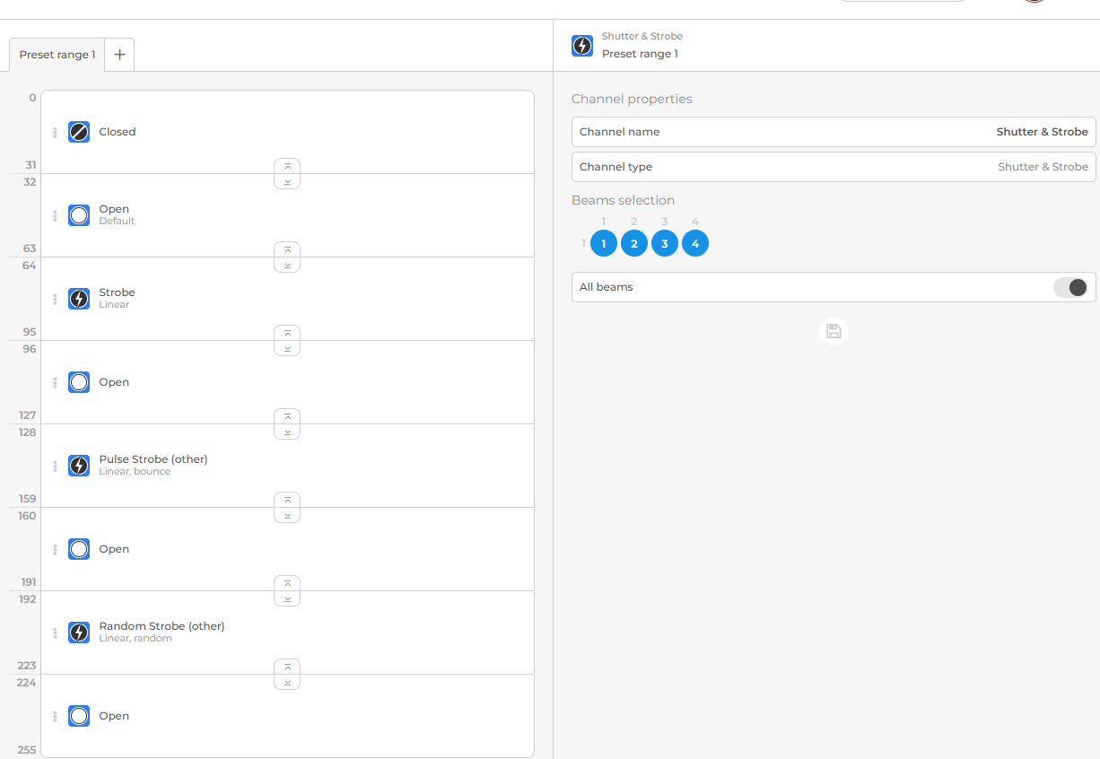Select the Closed preset label
The image size is (1100, 759).
tap(118, 132)
